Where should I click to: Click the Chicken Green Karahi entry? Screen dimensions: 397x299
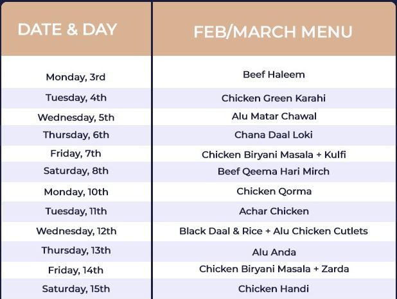pos(274,98)
